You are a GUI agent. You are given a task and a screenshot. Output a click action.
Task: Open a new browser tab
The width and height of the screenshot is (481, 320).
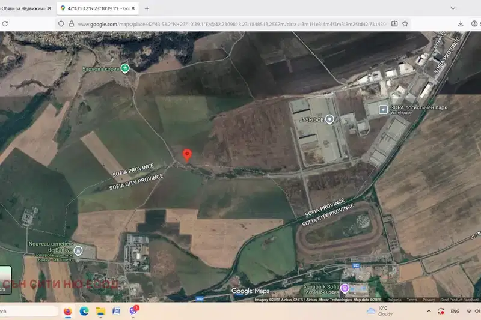tap(147, 8)
